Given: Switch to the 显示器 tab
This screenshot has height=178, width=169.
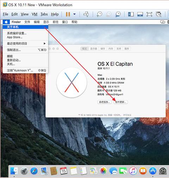Looking at the screenshot, I should (x=94, y=49).
